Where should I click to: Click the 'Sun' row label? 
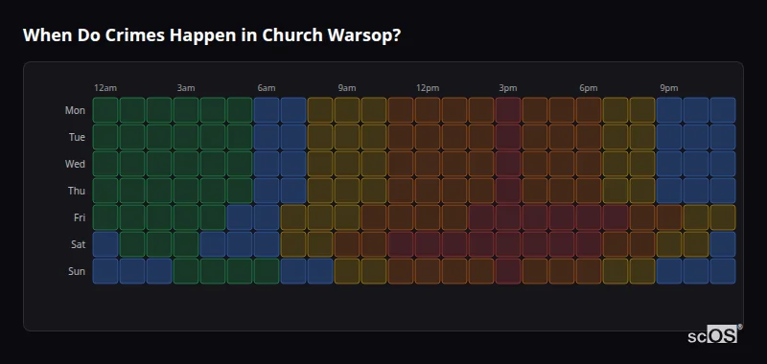point(77,272)
